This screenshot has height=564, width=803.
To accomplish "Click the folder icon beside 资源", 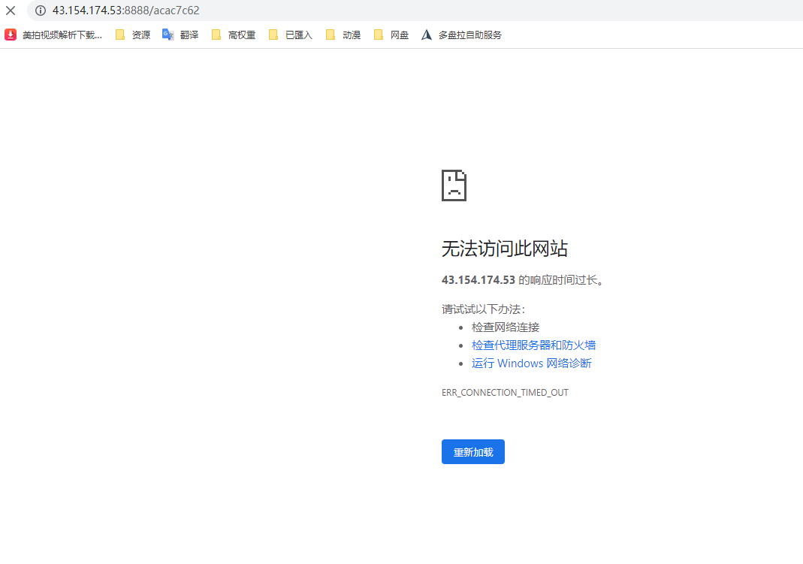I will [x=121, y=34].
